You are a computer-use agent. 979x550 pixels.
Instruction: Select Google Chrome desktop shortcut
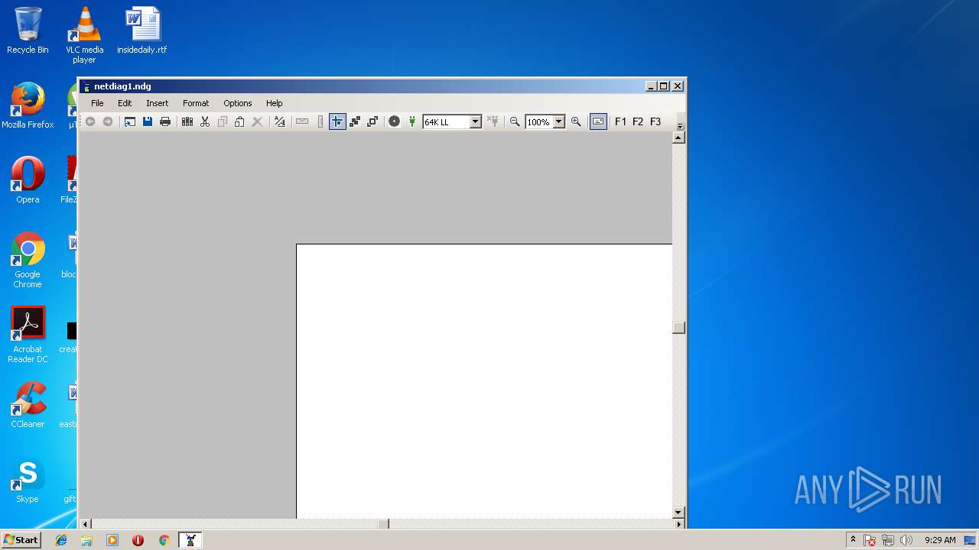[28, 260]
